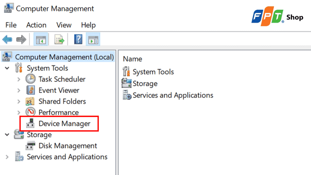Open the View menu
This screenshot has width=311, height=175.
point(64,25)
